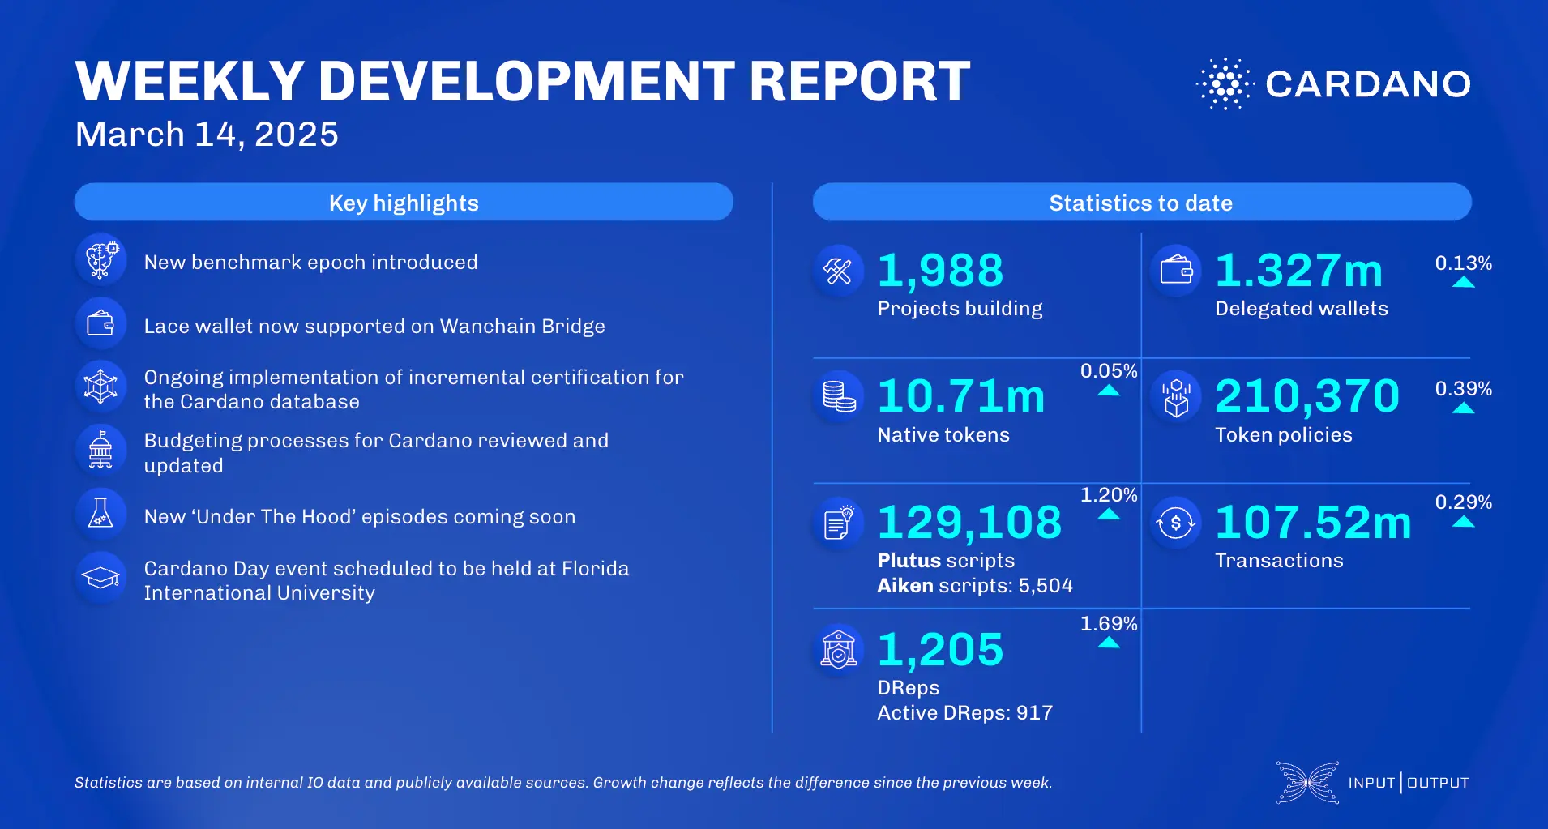Click the 1.69% DReps growth arrow
Viewport: 1548px width, 829px height.
(1110, 641)
